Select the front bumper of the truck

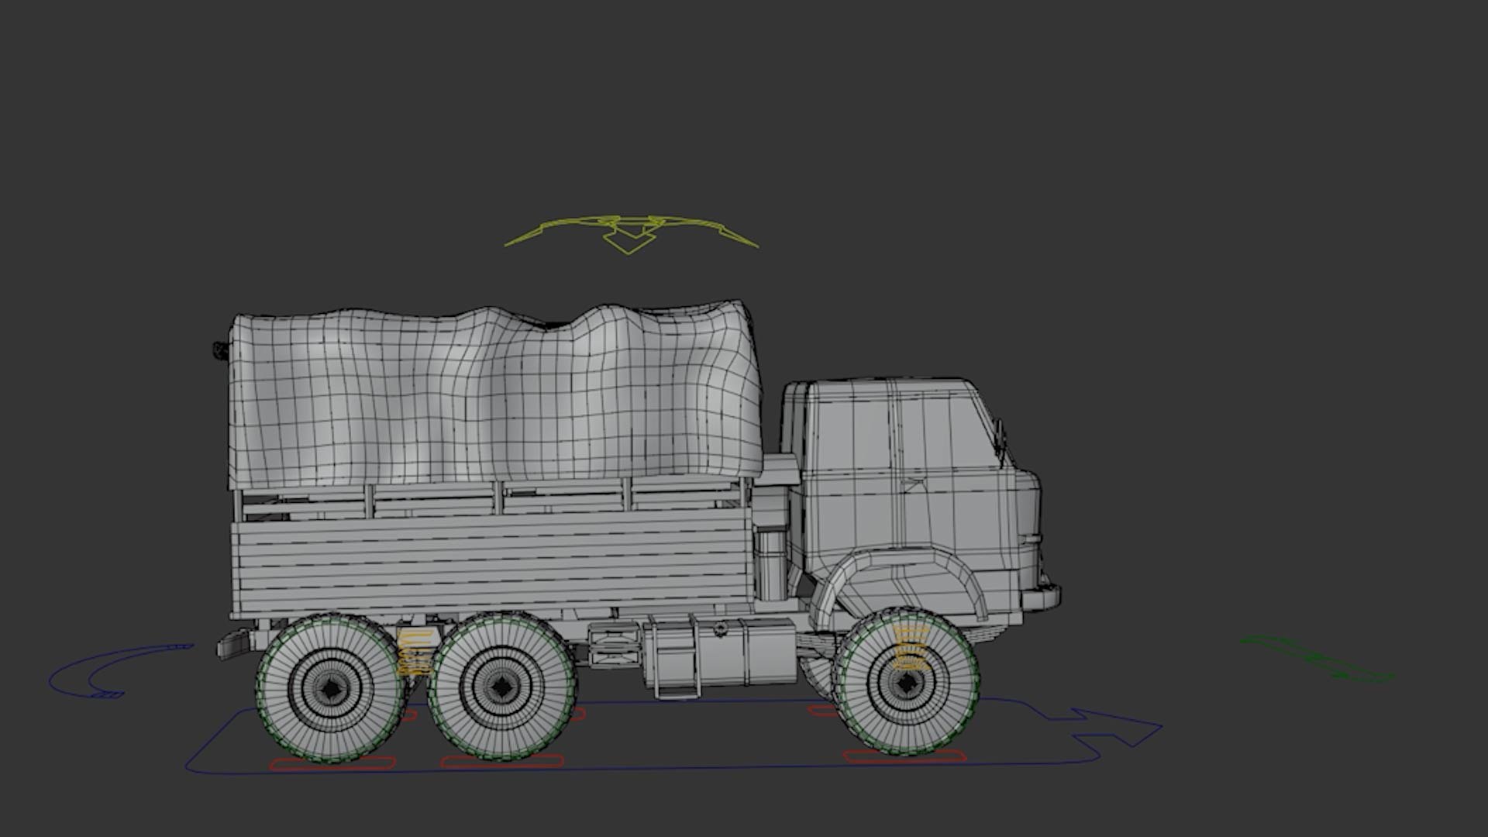pyautogui.click(x=1040, y=598)
